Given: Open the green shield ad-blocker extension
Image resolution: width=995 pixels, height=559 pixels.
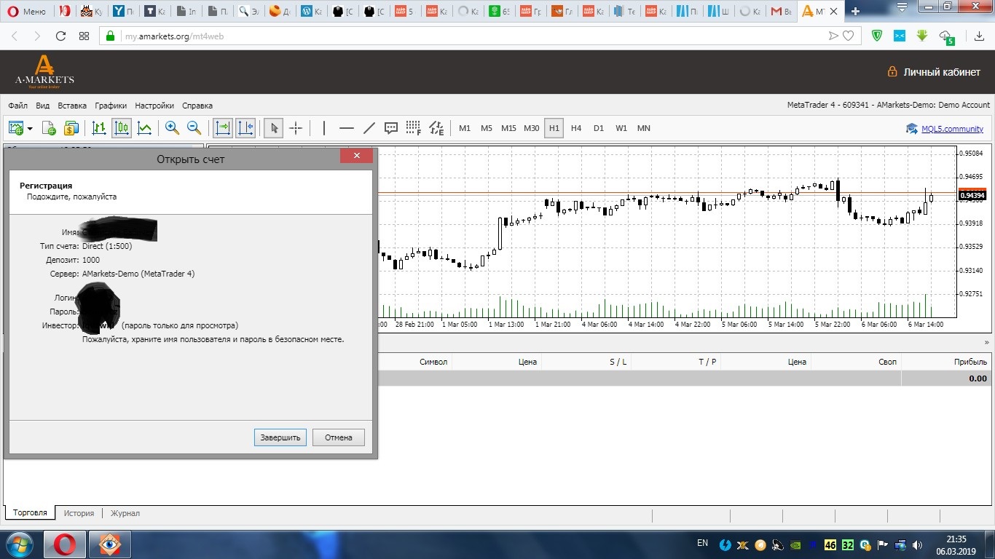Looking at the screenshot, I should pos(877,36).
